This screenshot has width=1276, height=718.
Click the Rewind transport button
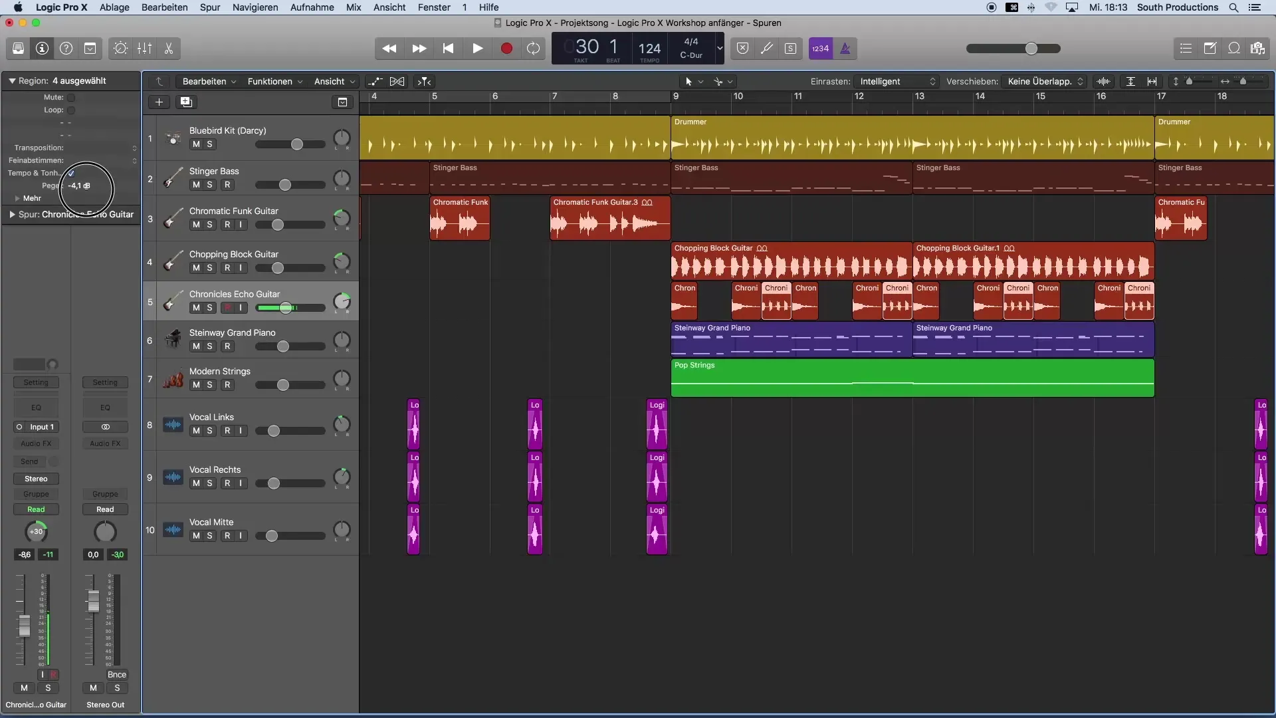tap(389, 49)
